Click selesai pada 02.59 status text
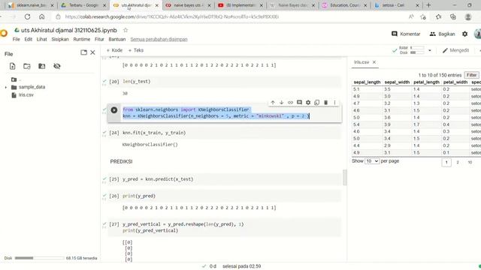Screen dimensions: 481x270 coord(241,266)
